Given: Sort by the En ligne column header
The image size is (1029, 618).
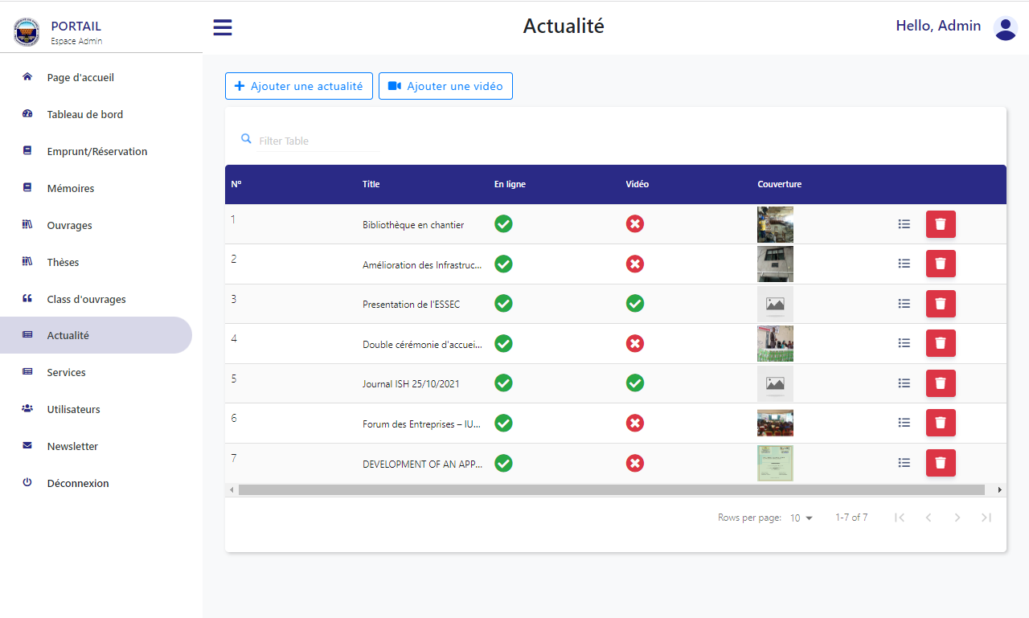Looking at the screenshot, I should pos(510,184).
